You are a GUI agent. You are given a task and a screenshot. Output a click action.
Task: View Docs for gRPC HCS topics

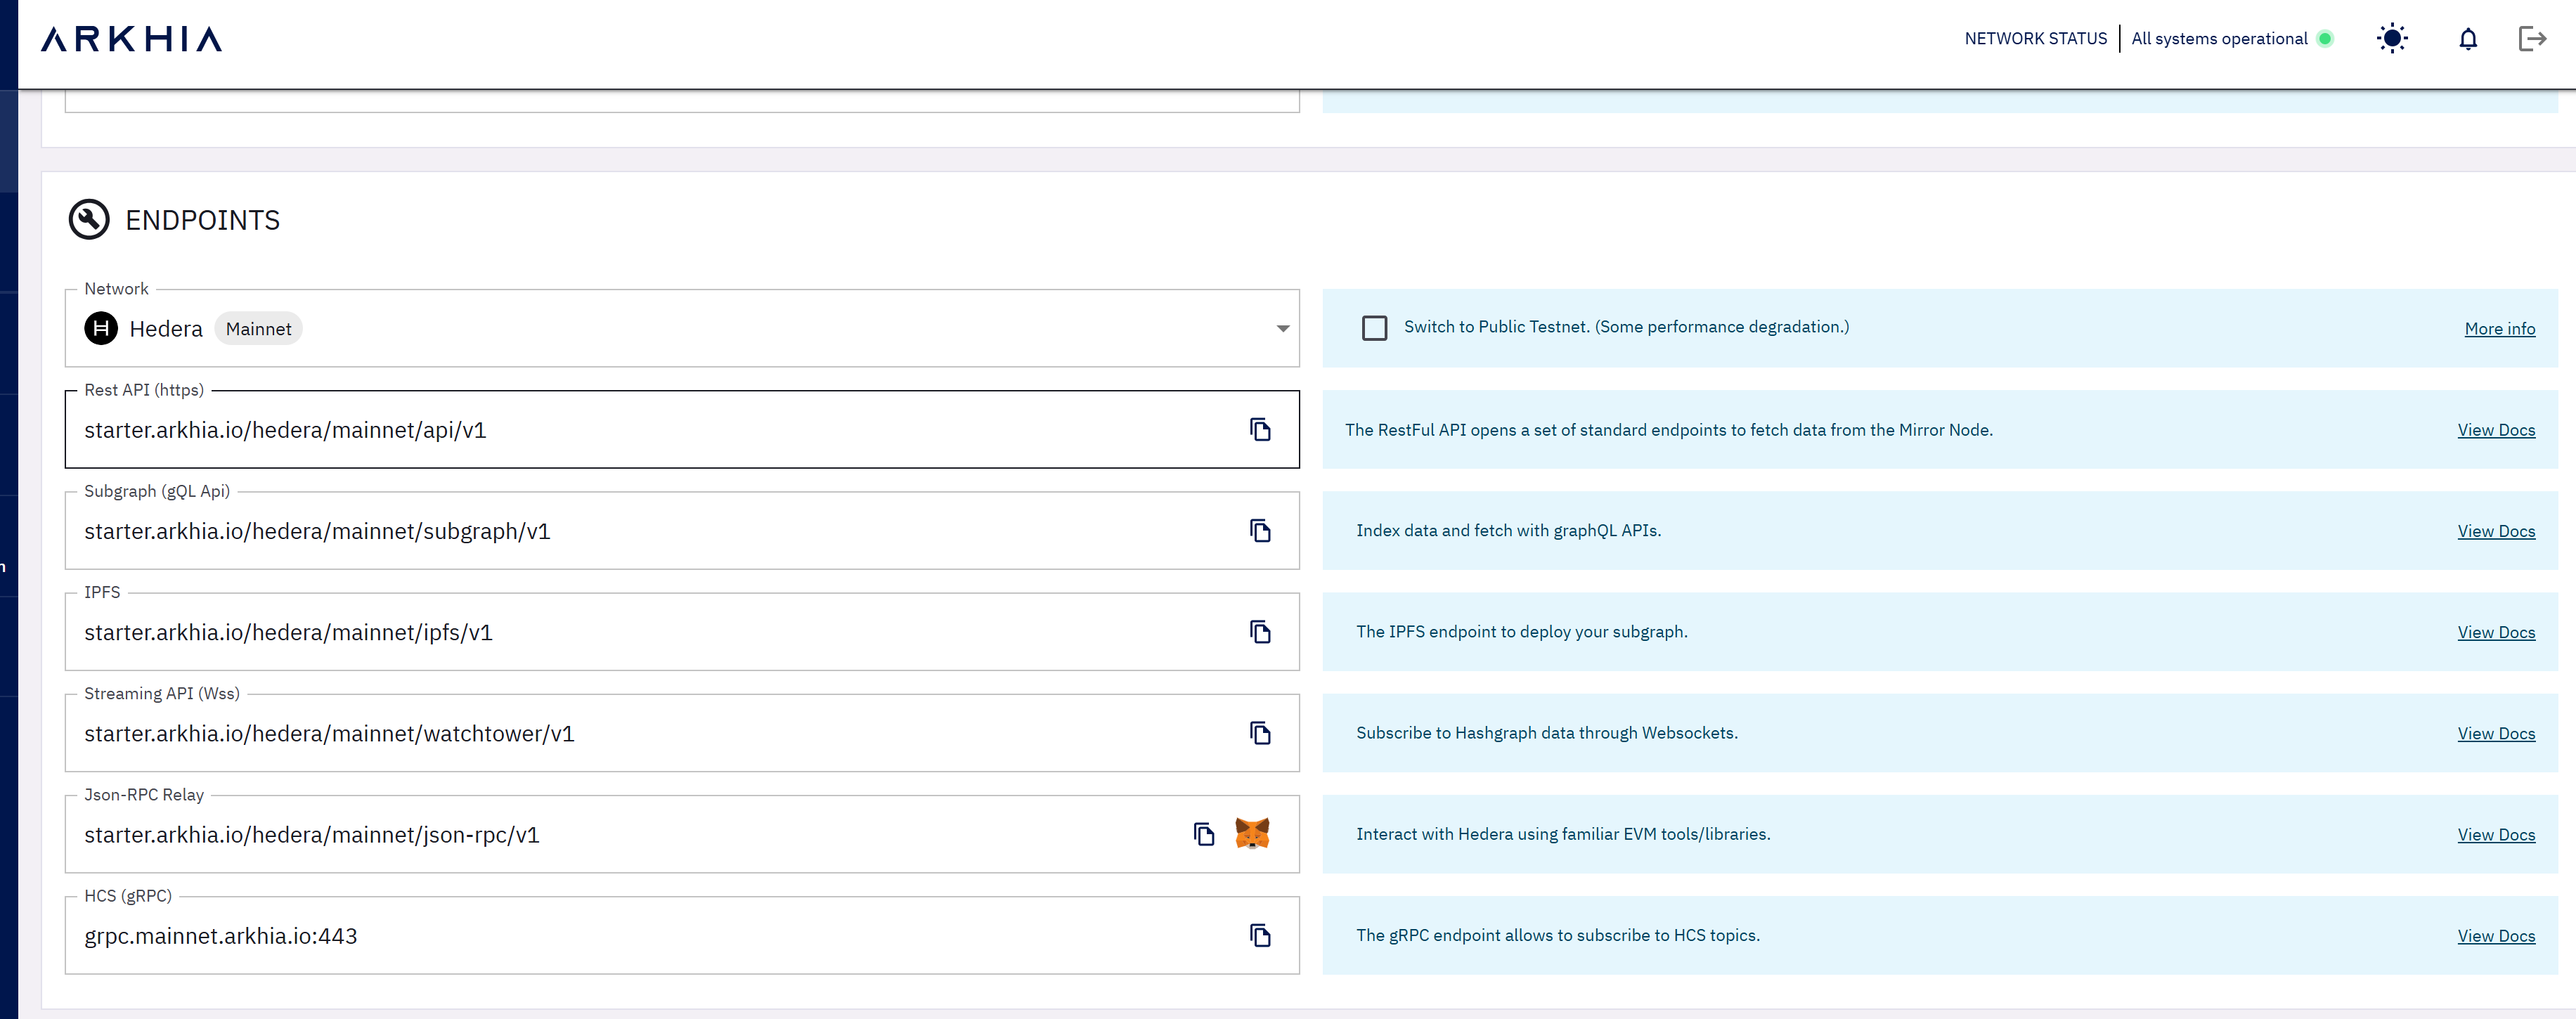click(x=2496, y=935)
